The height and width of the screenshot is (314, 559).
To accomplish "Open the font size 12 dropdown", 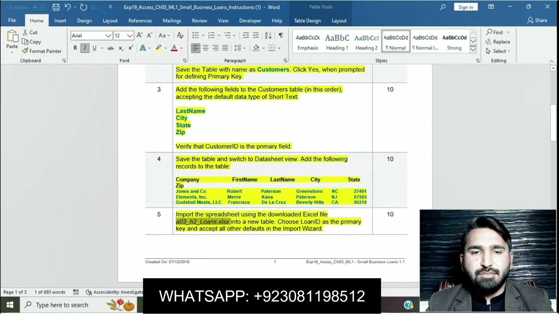I will (130, 36).
